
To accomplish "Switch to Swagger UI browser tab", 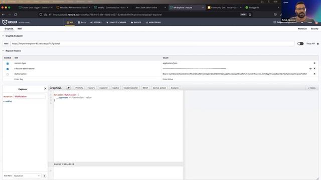I will pyautogui.click(x=261, y=7).
